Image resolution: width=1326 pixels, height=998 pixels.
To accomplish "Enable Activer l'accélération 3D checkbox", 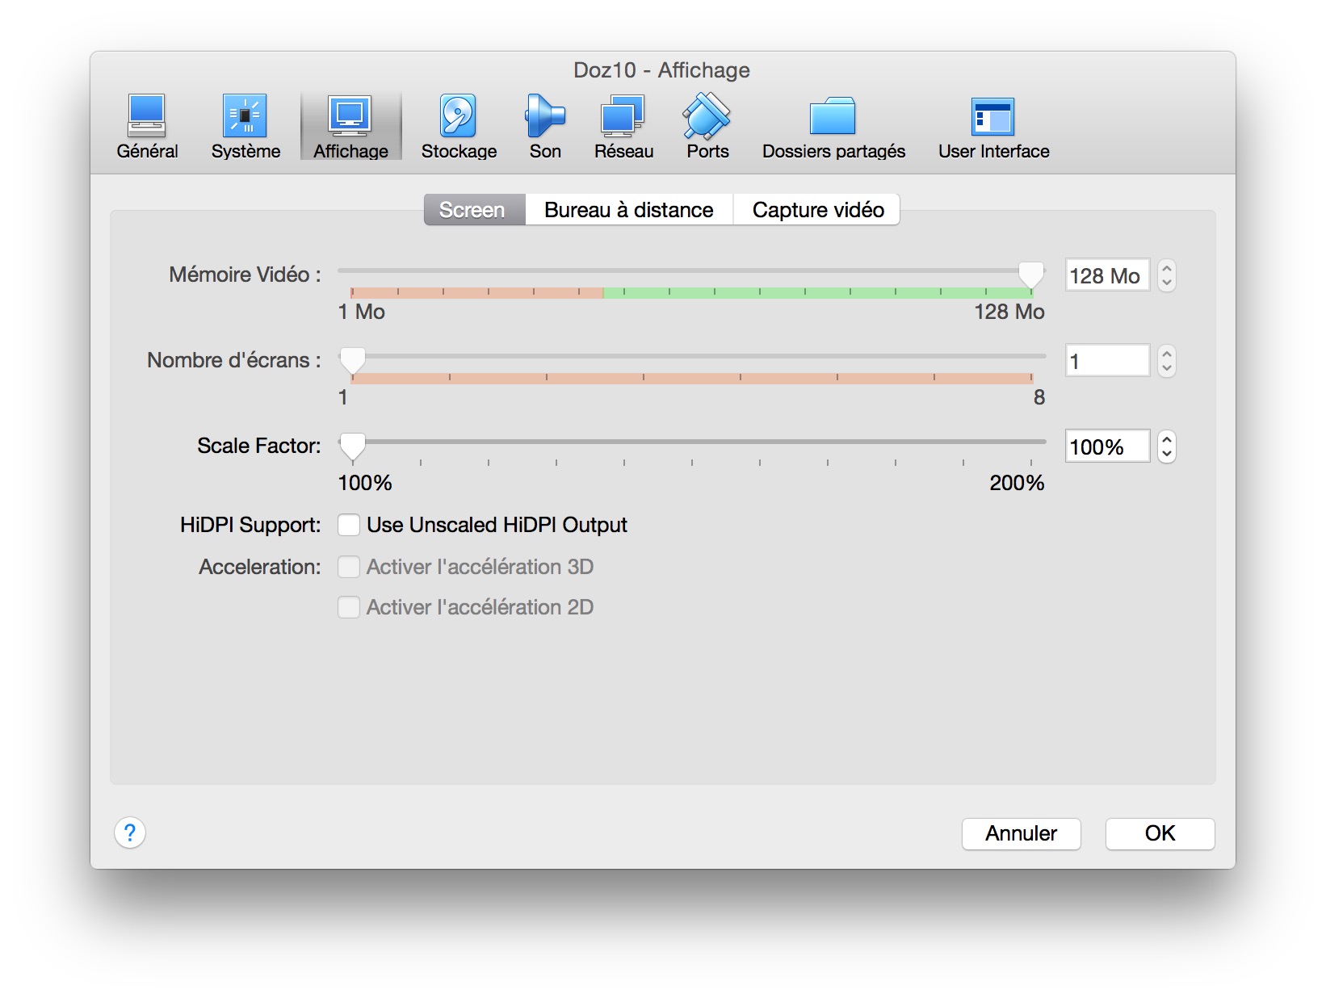I will pos(349,567).
